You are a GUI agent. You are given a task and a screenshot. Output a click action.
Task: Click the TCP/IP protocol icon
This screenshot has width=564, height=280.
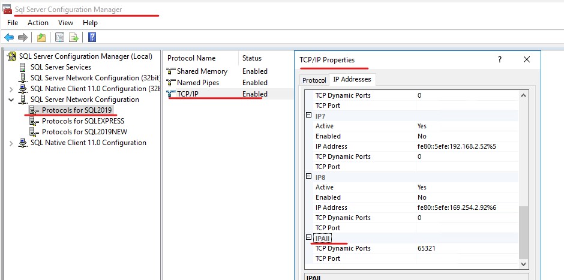(x=171, y=94)
